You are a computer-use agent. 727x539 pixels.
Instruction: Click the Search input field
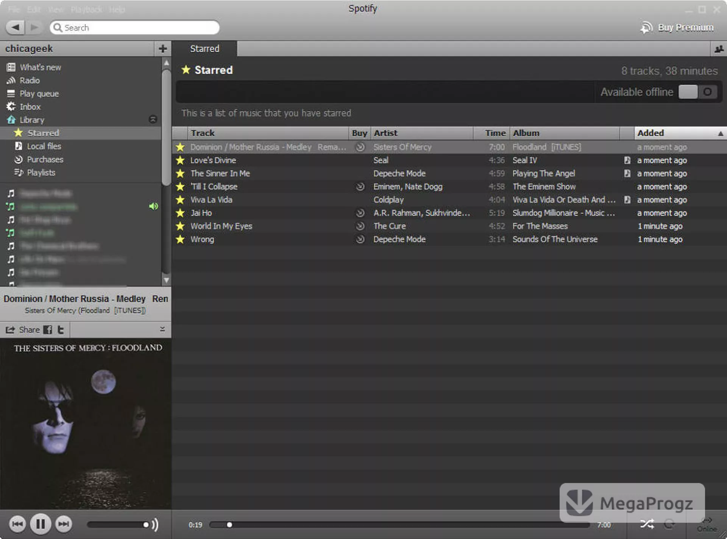pos(134,28)
